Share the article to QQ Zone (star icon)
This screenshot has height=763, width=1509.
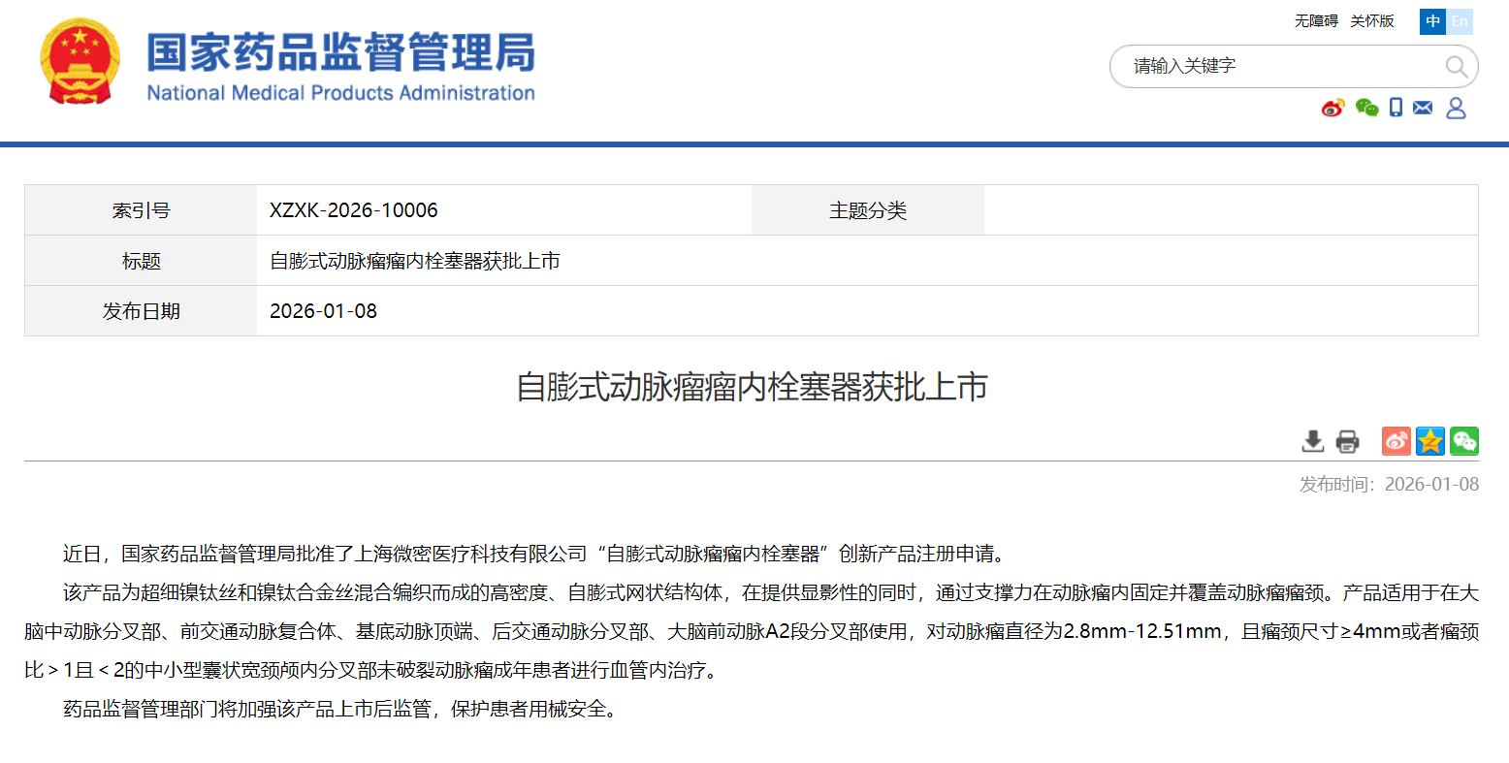[x=1430, y=441]
